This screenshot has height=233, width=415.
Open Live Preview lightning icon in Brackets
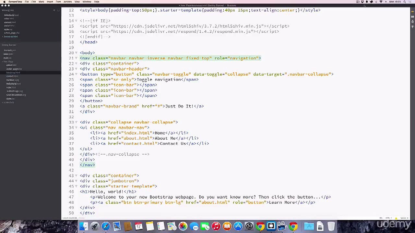pyautogui.click(x=412, y=12)
